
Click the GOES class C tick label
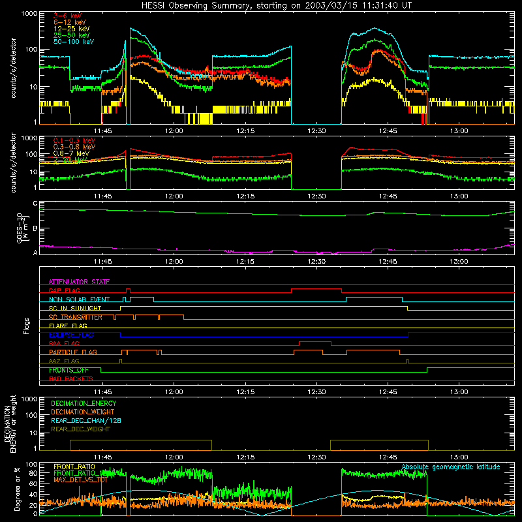point(35,204)
